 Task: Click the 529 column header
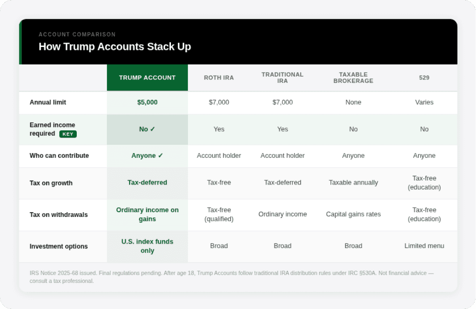point(424,77)
